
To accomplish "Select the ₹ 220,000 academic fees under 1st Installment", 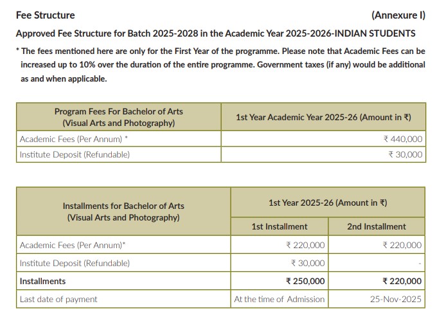I will (x=305, y=245).
